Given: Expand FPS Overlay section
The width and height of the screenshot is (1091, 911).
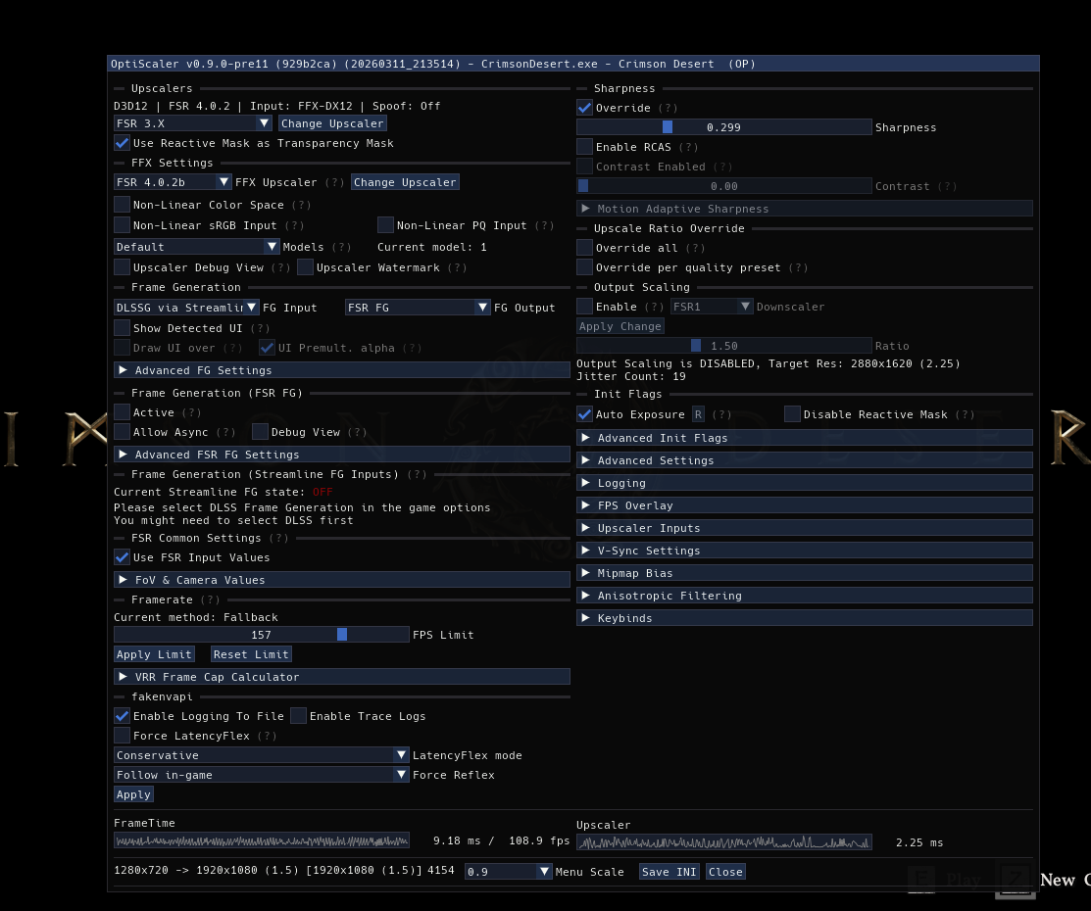Looking at the screenshot, I should [x=805, y=504].
